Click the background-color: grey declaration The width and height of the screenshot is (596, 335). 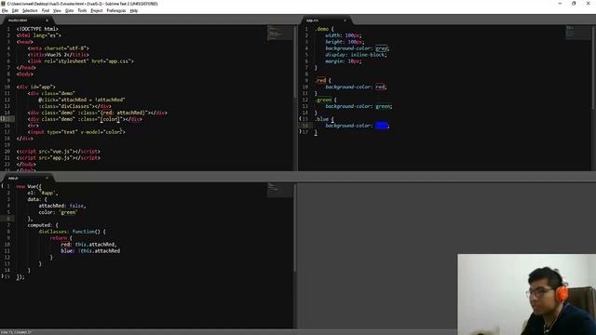358,48
